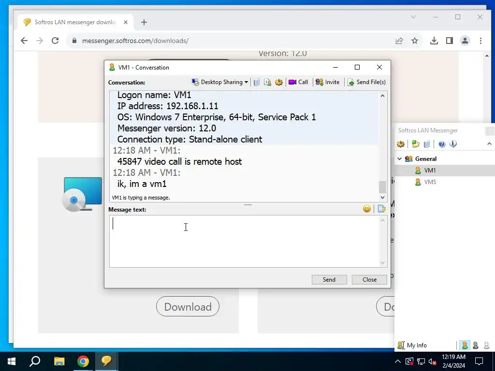Send the message with the Send button
Image resolution: width=495 pixels, height=371 pixels.
point(329,280)
